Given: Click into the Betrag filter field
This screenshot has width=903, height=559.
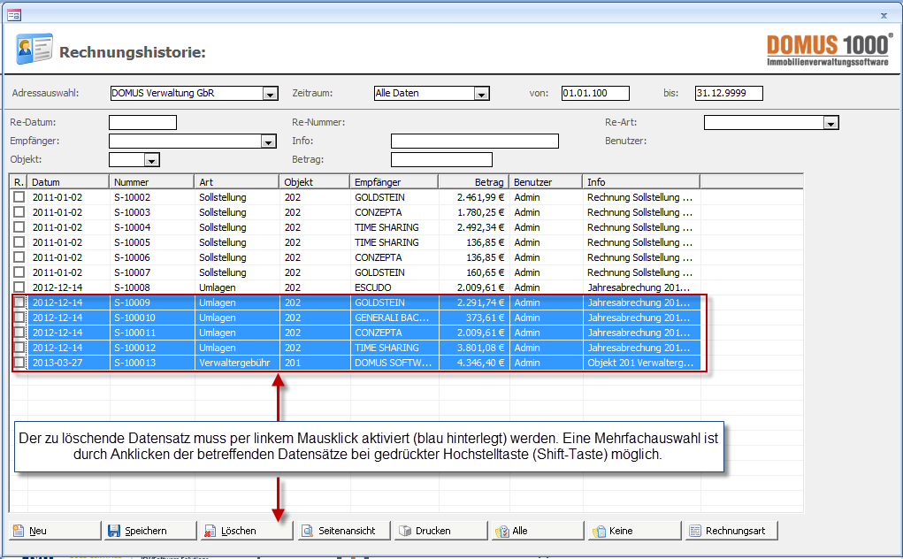Looking at the screenshot, I should (441, 159).
